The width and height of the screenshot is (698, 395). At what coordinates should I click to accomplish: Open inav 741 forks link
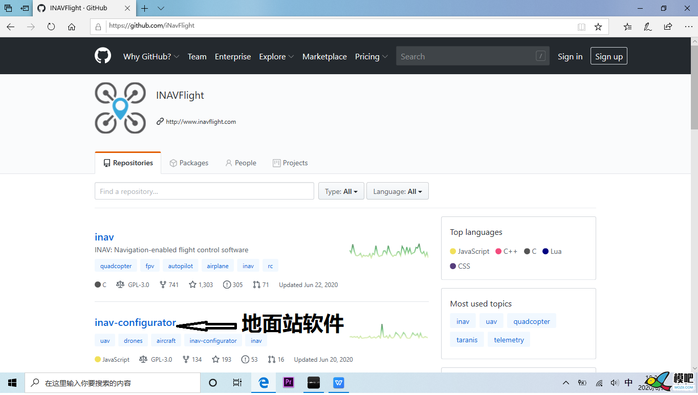(x=169, y=284)
